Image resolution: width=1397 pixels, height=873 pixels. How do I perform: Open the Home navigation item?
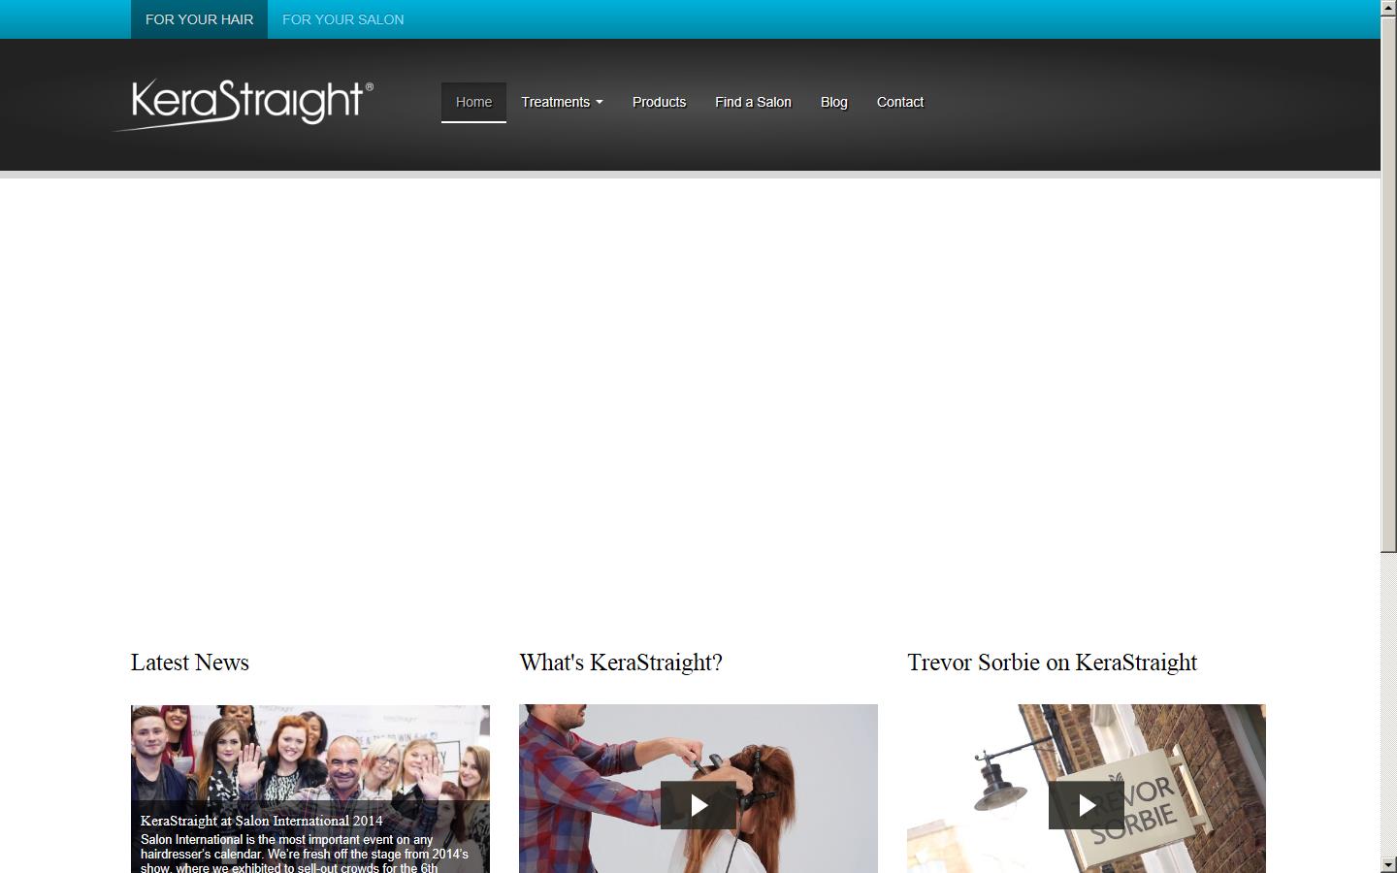473,102
